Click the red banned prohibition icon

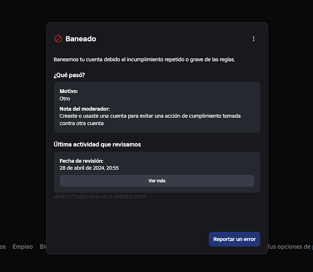(58, 39)
